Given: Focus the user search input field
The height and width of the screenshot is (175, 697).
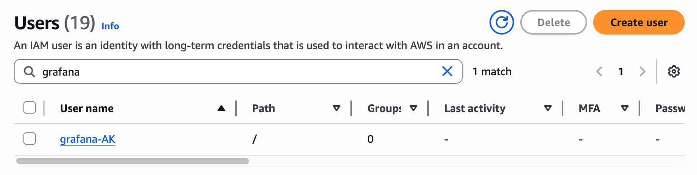Looking at the screenshot, I should click(238, 71).
